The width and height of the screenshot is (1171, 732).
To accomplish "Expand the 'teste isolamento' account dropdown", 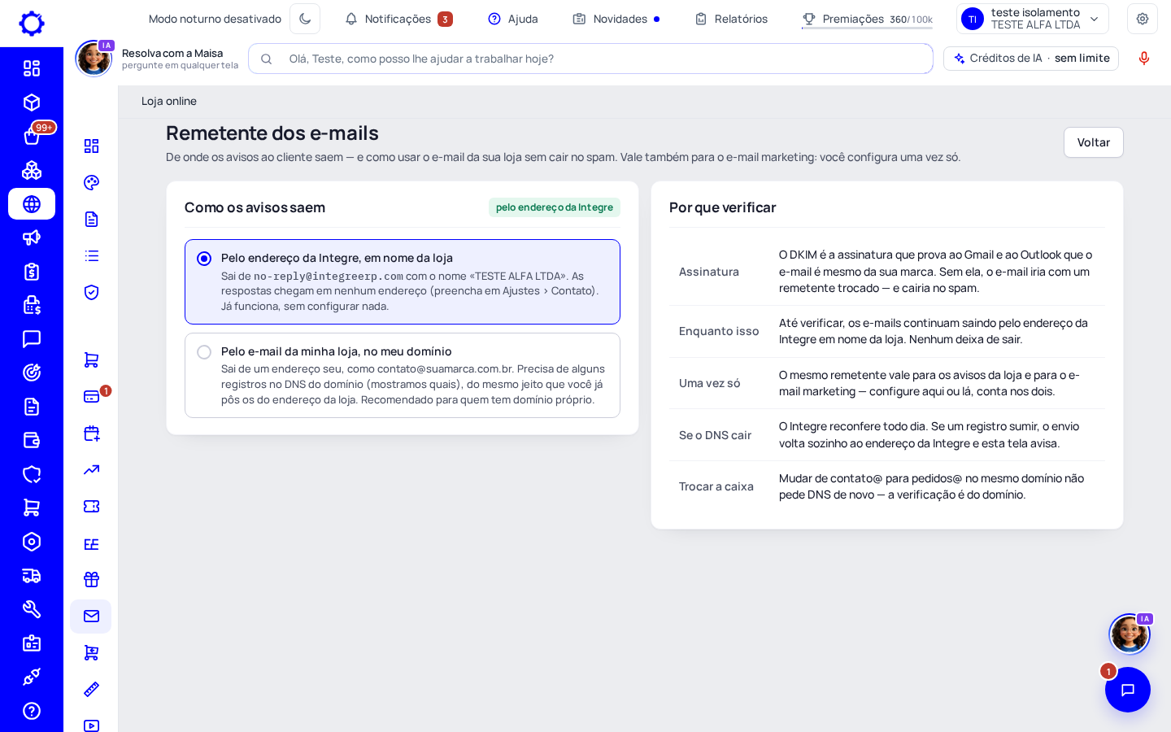I will tap(1033, 19).
